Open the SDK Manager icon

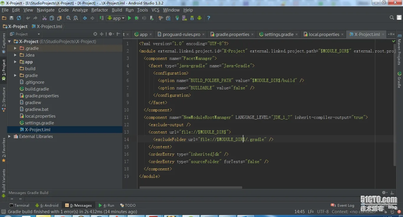192,18
